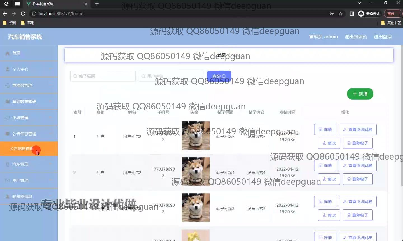Open browser tab search dropdown arrow

(x=360, y=3)
